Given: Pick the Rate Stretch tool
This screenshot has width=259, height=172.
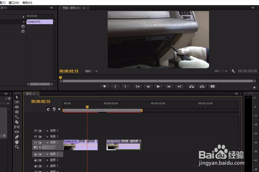Looking at the screenshot, I should click(x=17, y=117).
